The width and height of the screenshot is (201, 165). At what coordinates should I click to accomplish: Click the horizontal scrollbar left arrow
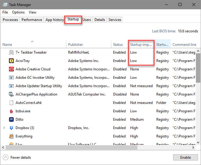(3, 147)
